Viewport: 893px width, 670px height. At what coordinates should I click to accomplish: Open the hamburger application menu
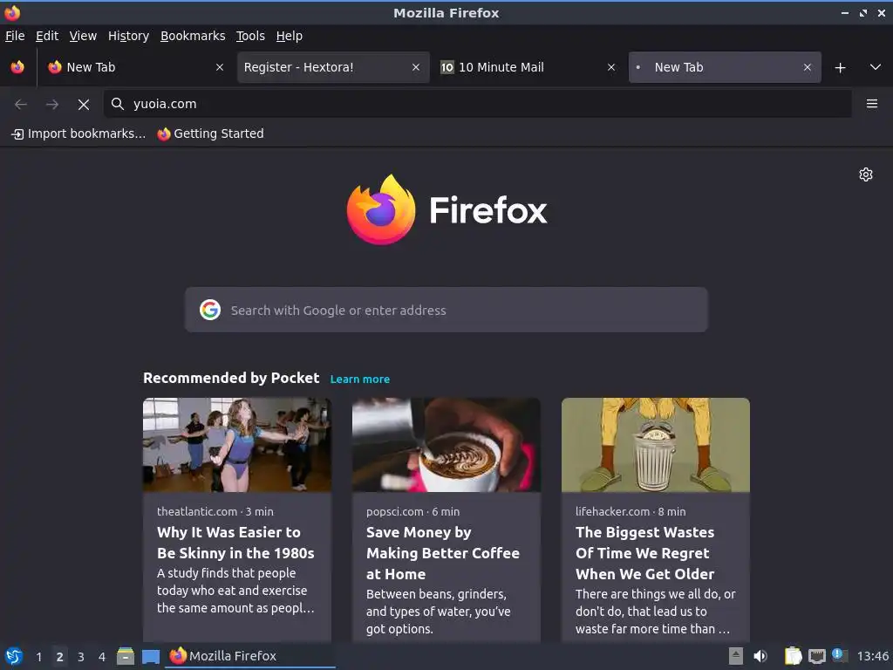pos(871,104)
